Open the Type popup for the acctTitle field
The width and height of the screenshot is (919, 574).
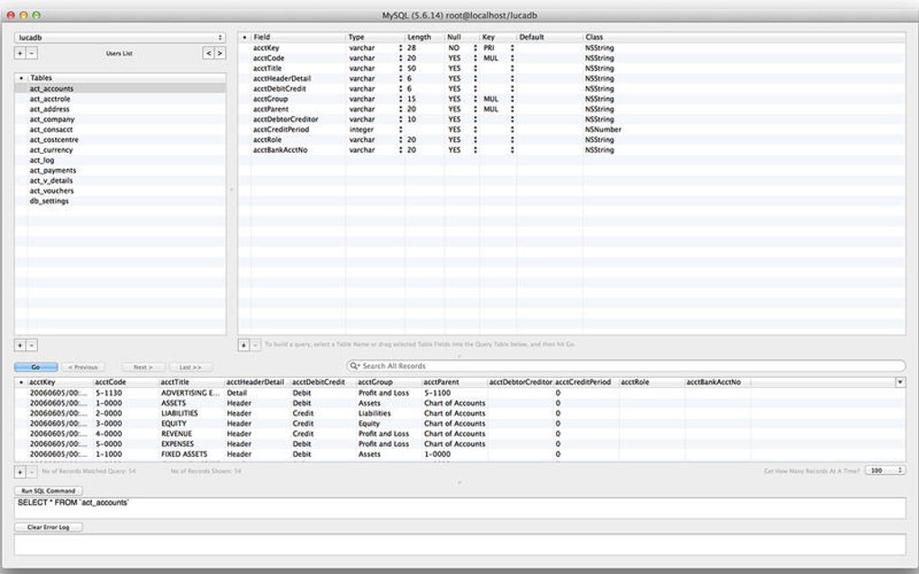click(x=401, y=68)
